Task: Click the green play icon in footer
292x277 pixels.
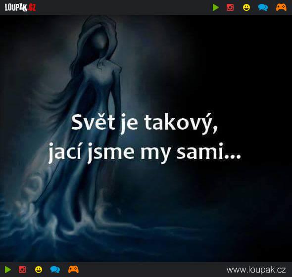Action: [x=7, y=270]
